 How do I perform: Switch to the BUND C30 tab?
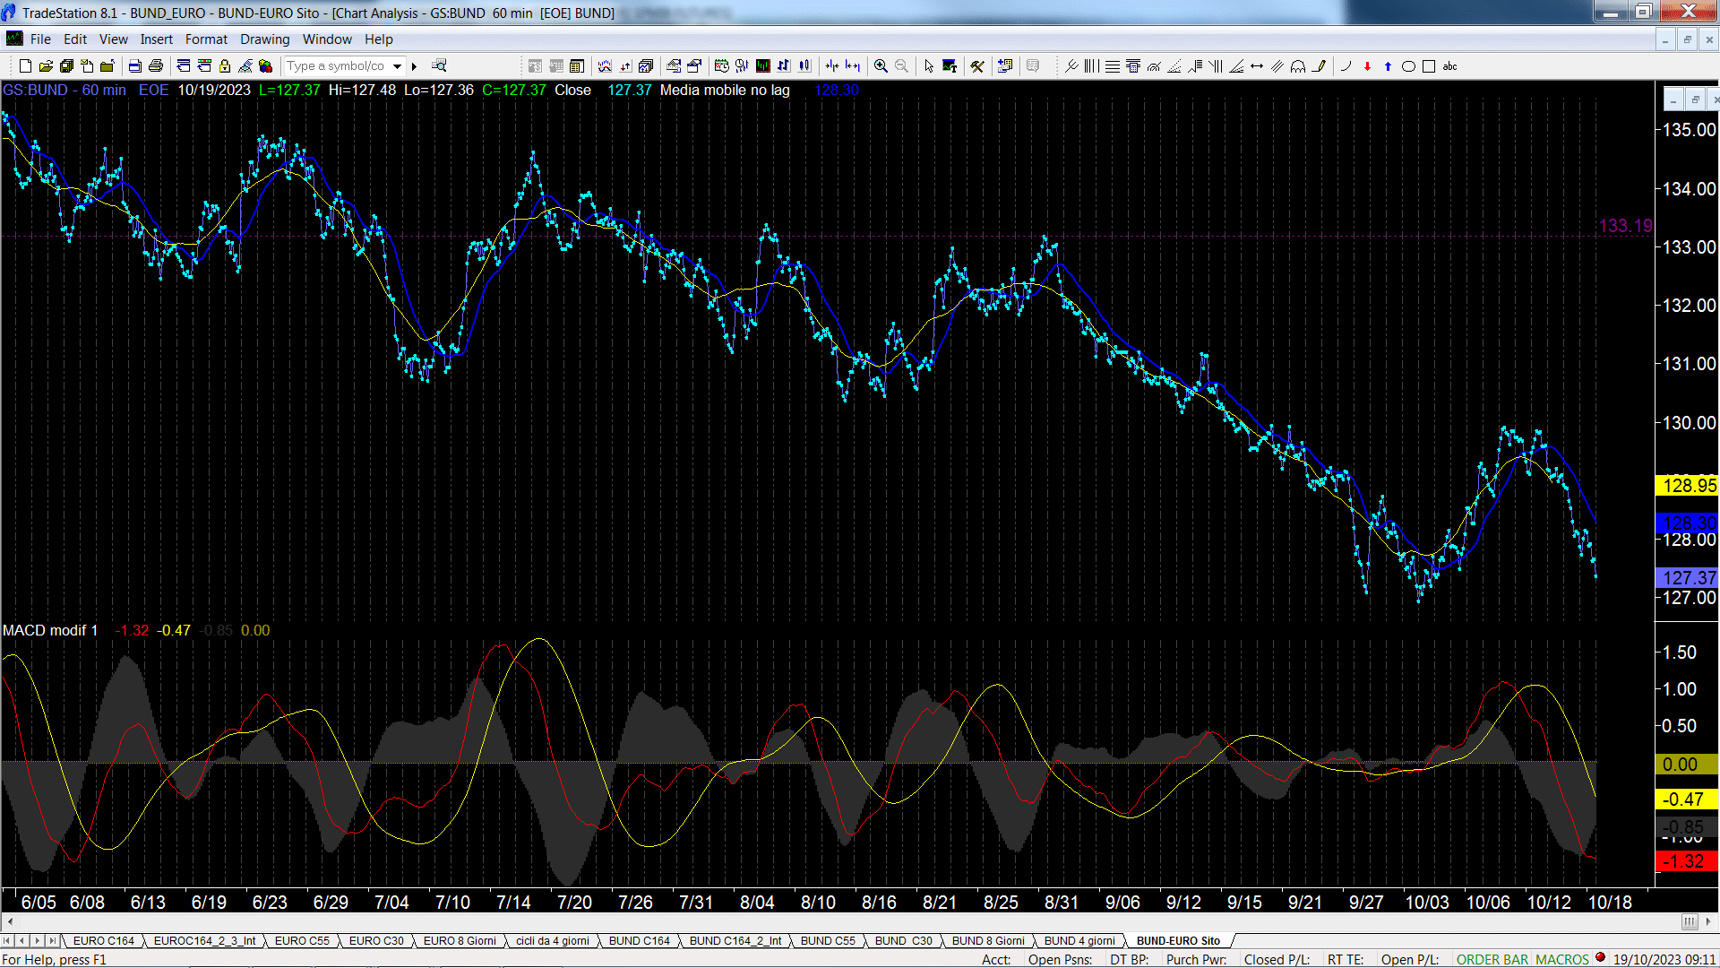[903, 940]
